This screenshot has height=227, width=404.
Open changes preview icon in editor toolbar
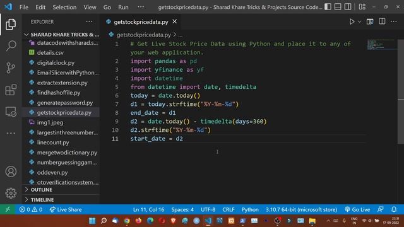pos(370,21)
